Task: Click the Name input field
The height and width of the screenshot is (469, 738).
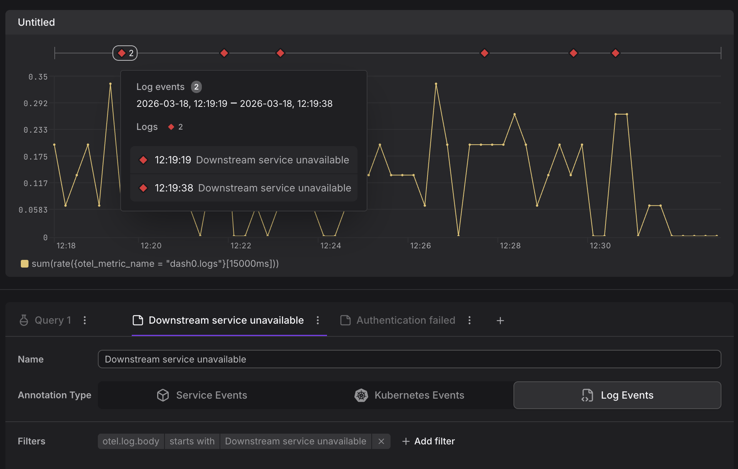Action: coord(409,359)
